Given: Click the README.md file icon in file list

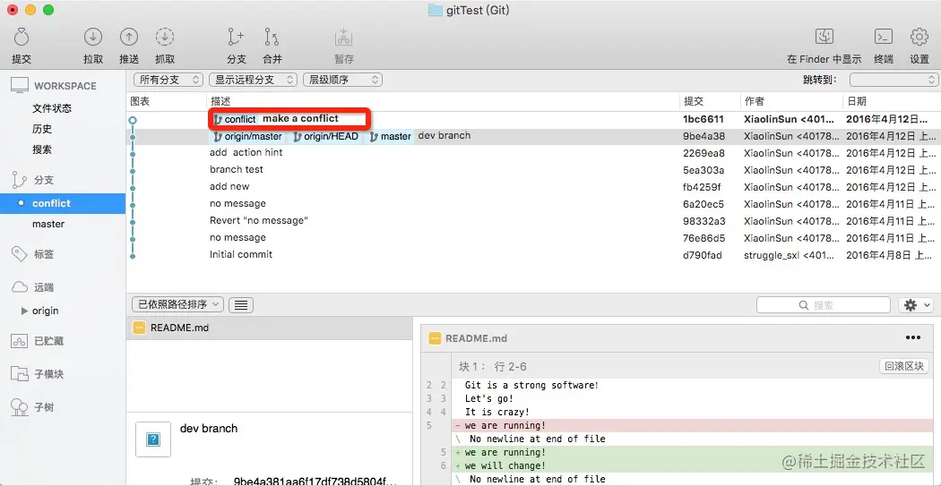Looking at the screenshot, I should pyautogui.click(x=139, y=328).
